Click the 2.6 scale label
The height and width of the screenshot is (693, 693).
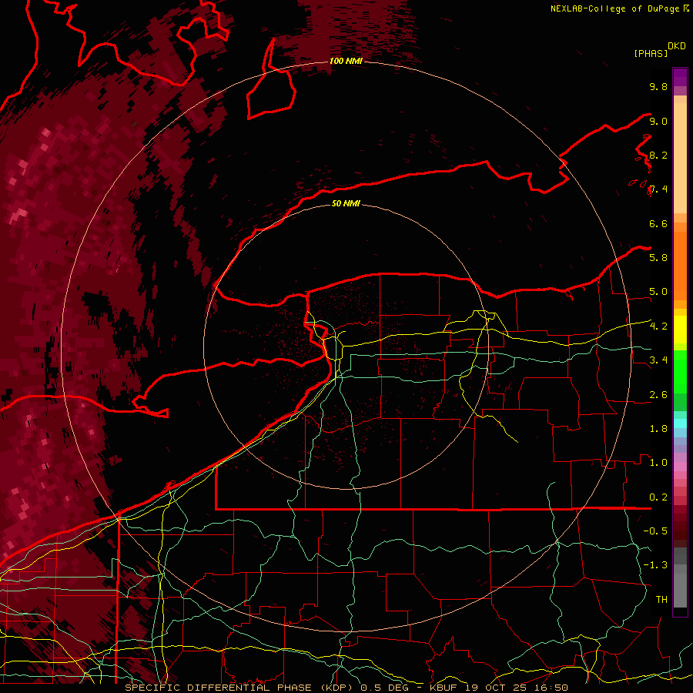[x=658, y=395]
